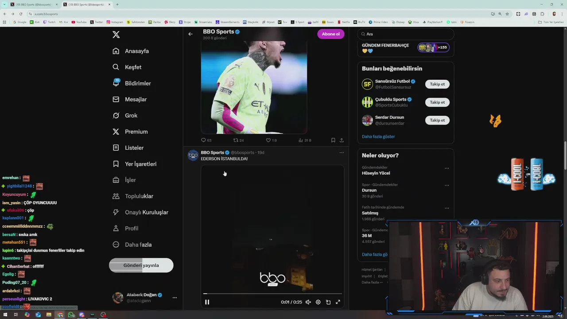This screenshot has width=567, height=319.
Task: Click the Gönderi yayınla button
Action: [x=141, y=265]
